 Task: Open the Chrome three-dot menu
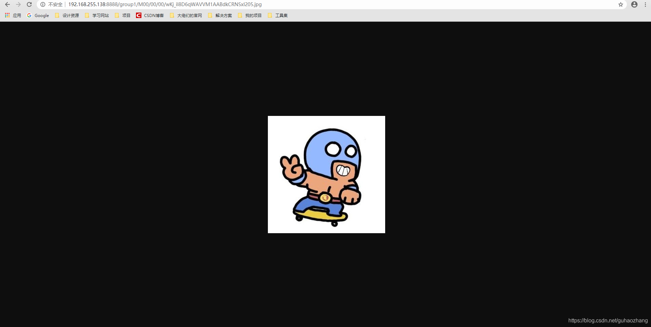[x=645, y=4]
